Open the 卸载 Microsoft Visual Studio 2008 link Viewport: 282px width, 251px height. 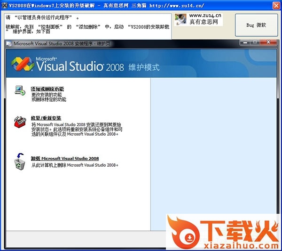[65, 158]
